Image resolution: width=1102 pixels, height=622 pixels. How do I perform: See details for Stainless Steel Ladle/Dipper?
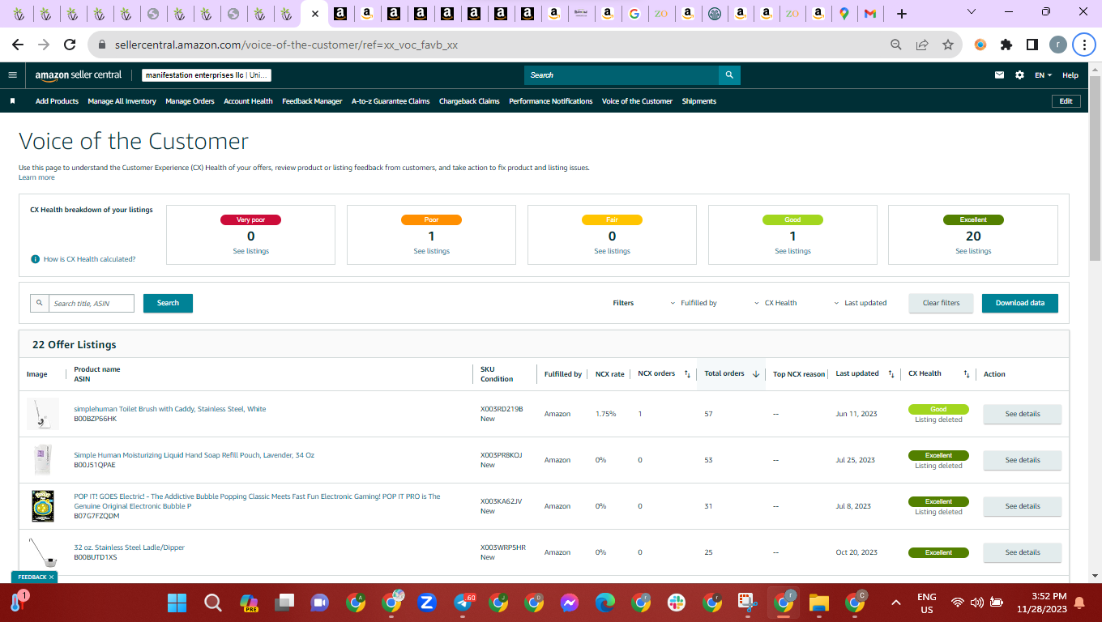1023,552
